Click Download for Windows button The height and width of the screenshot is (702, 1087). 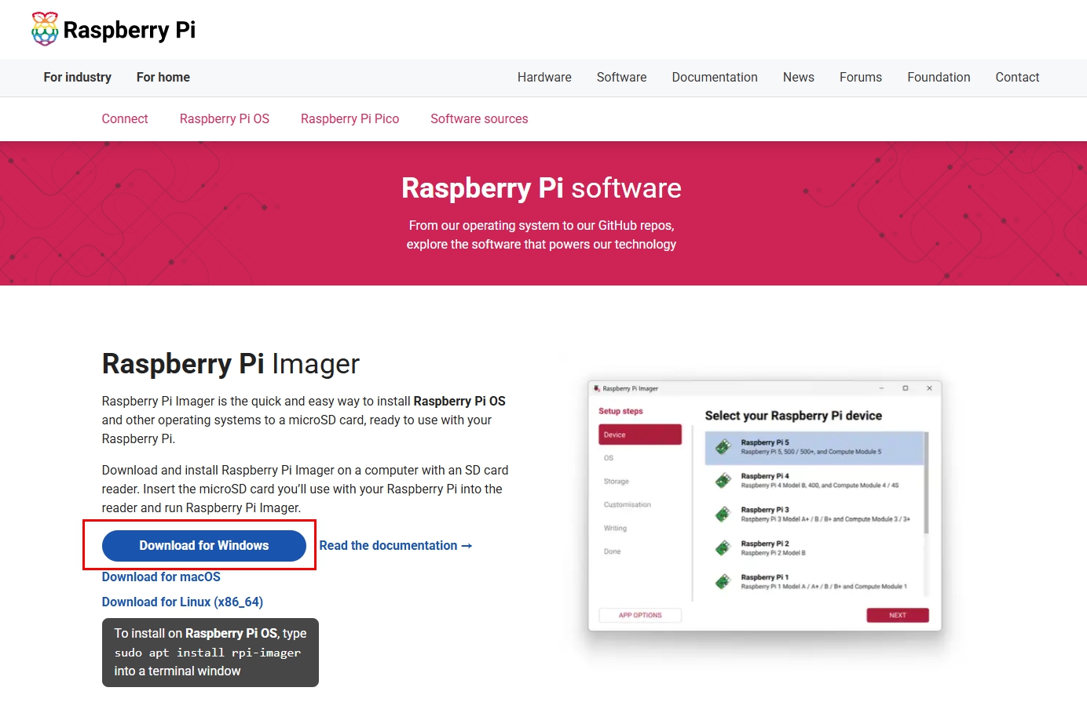pyautogui.click(x=204, y=545)
